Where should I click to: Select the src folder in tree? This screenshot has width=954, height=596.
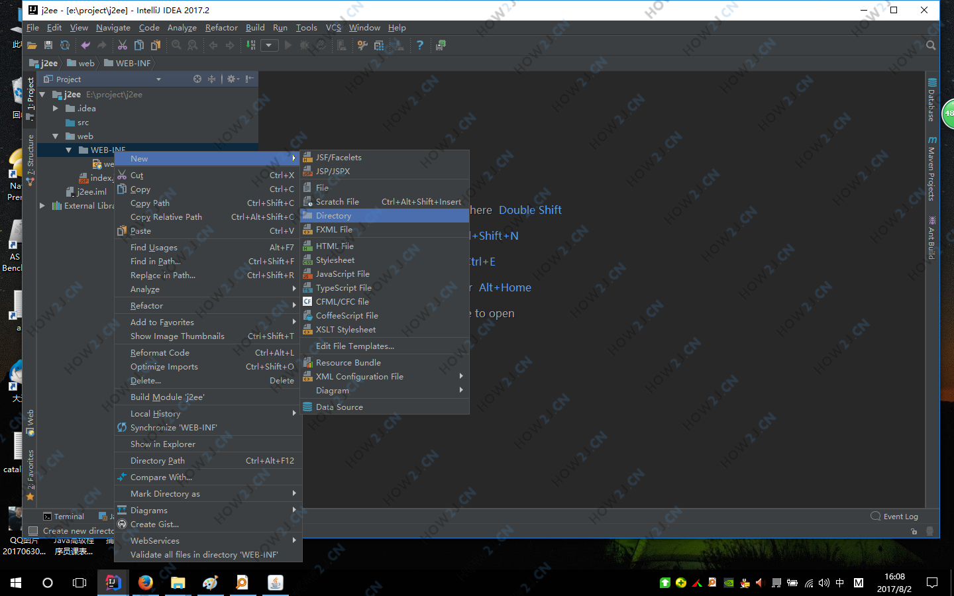click(78, 123)
